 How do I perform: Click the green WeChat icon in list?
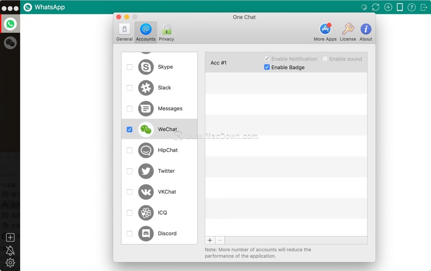(146, 129)
